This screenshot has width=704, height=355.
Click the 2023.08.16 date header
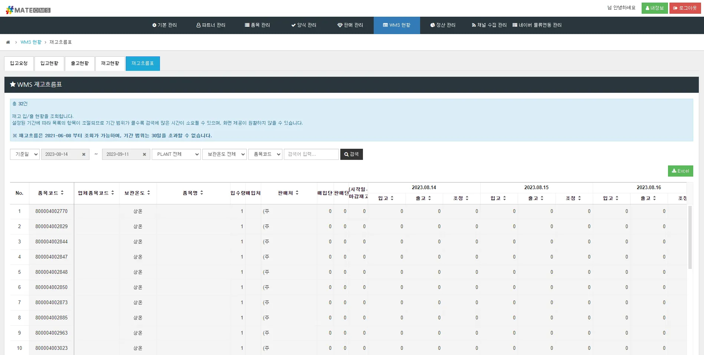pyautogui.click(x=649, y=188)
